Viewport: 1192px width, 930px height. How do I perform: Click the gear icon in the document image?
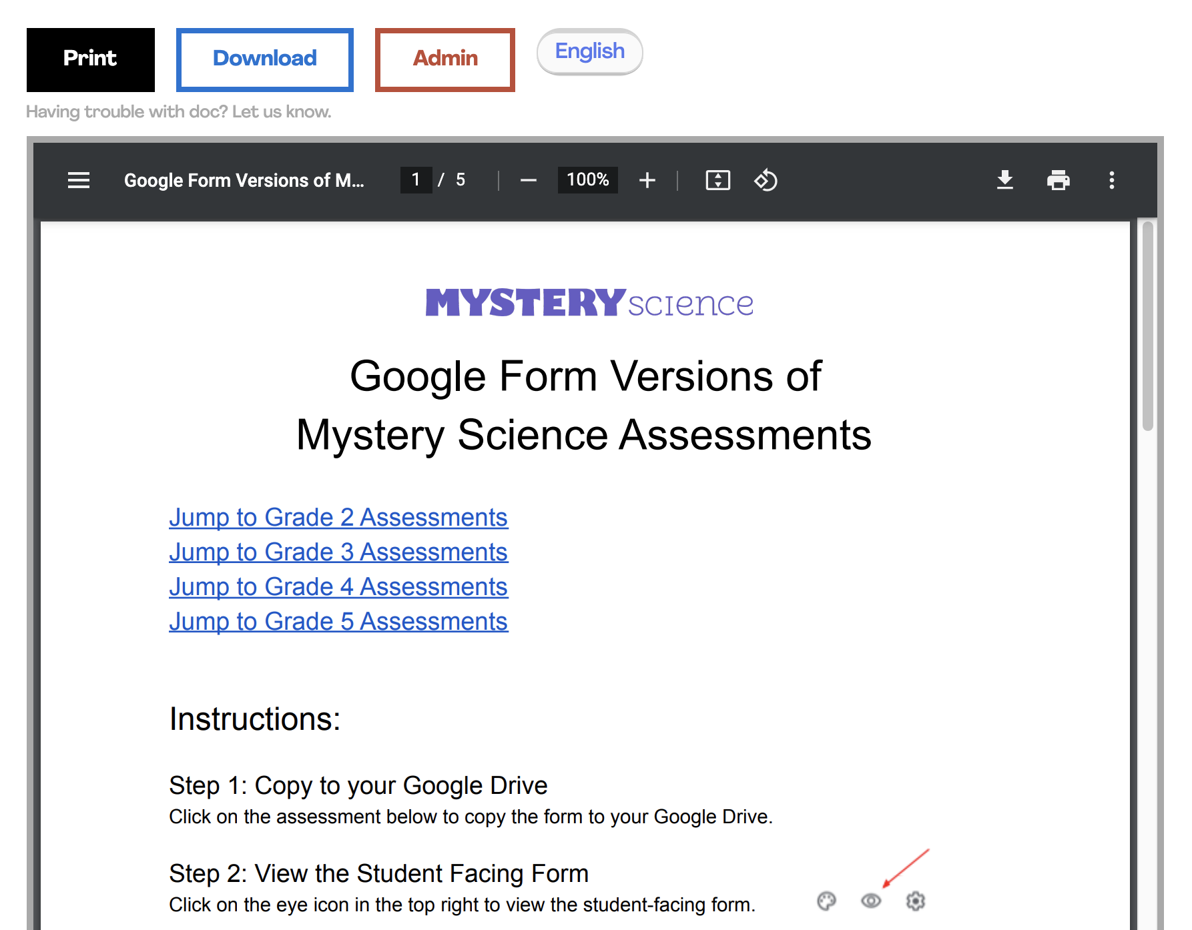[x=916, y=901]
